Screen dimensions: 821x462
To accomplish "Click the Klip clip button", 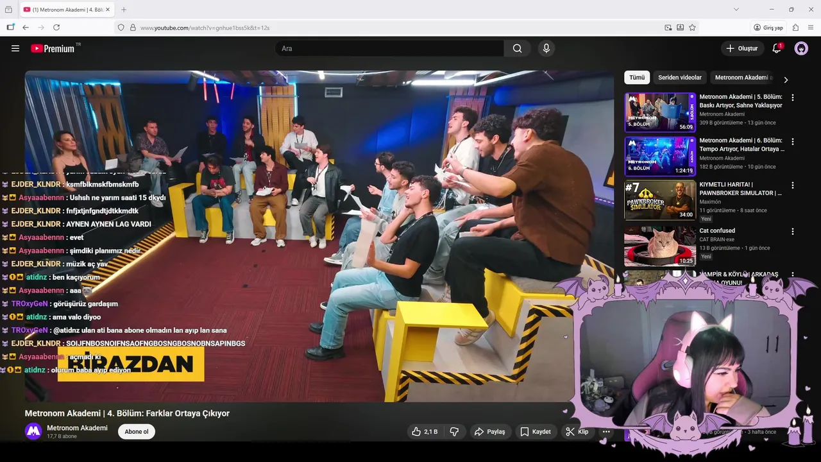I will point(577,432).
